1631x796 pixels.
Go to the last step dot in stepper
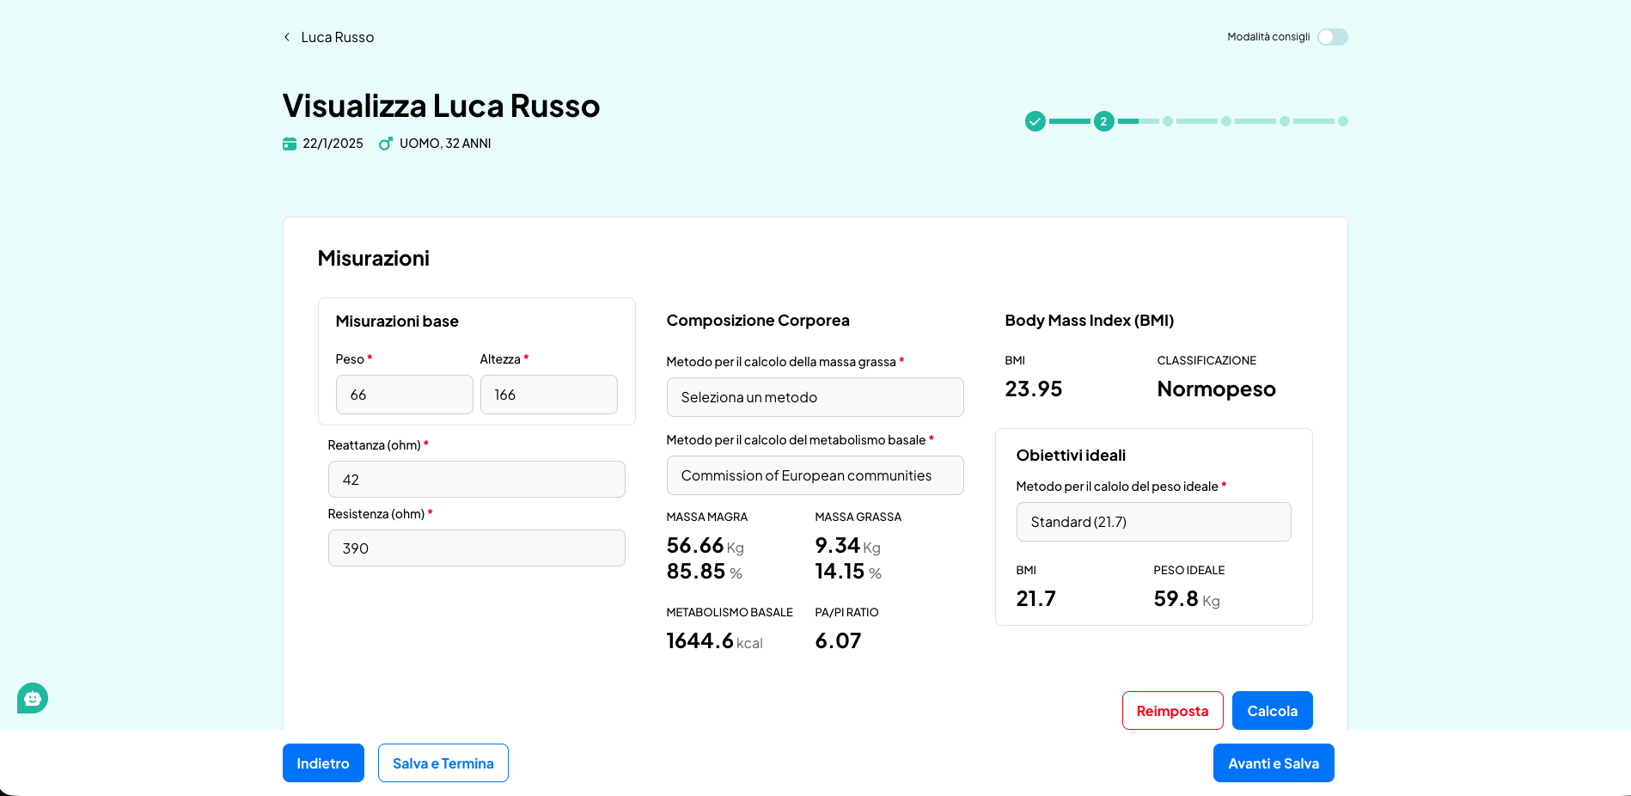click(1343, 121)
